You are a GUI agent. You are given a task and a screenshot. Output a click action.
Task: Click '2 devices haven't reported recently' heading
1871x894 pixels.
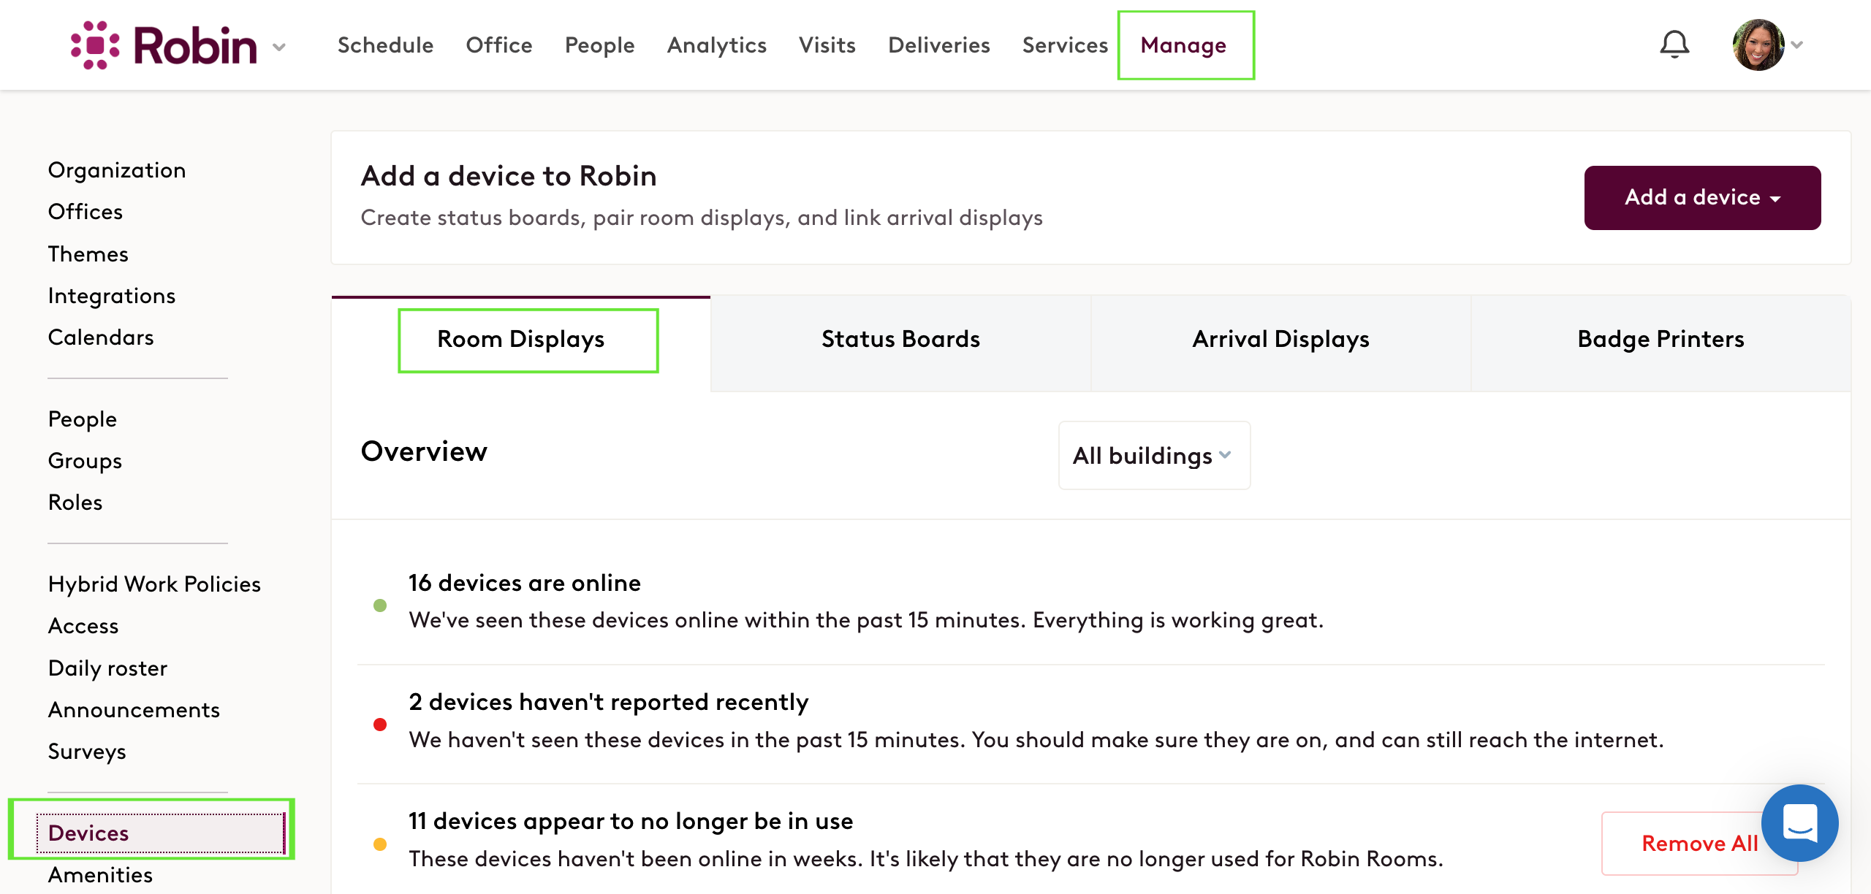click(x=609, y=702)
